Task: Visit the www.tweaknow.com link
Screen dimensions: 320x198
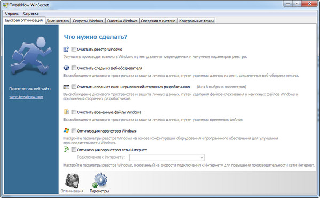Action: 26,97
